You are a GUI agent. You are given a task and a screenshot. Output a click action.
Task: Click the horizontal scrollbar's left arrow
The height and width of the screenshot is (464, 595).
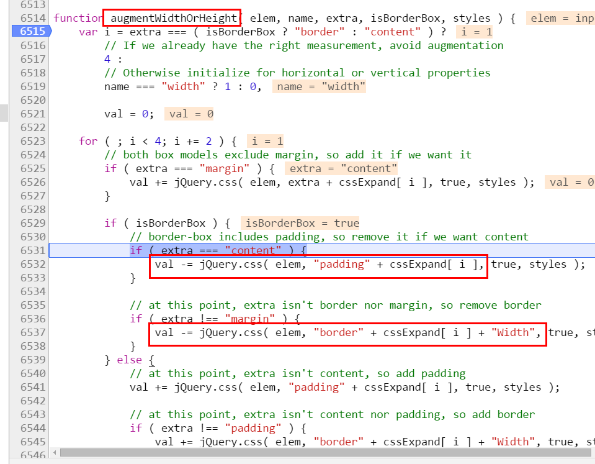(56, 453)
